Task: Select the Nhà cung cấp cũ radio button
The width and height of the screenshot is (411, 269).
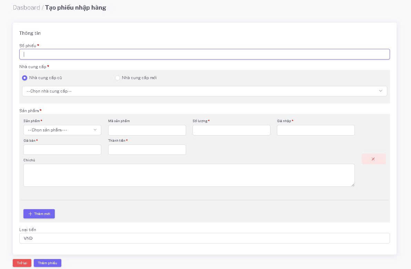Action: (x=25, y=78)
